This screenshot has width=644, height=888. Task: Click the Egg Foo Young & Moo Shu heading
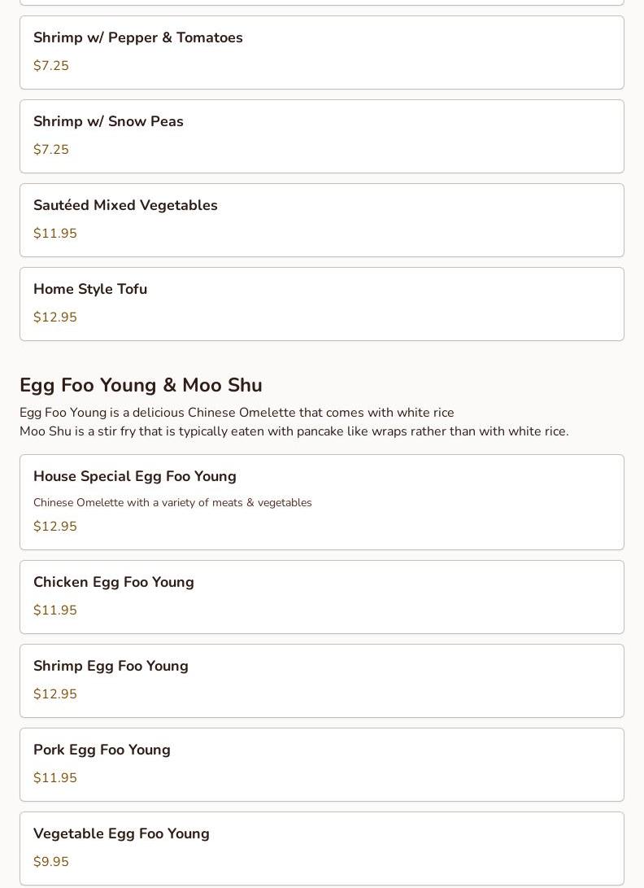[x=141, y=386]
